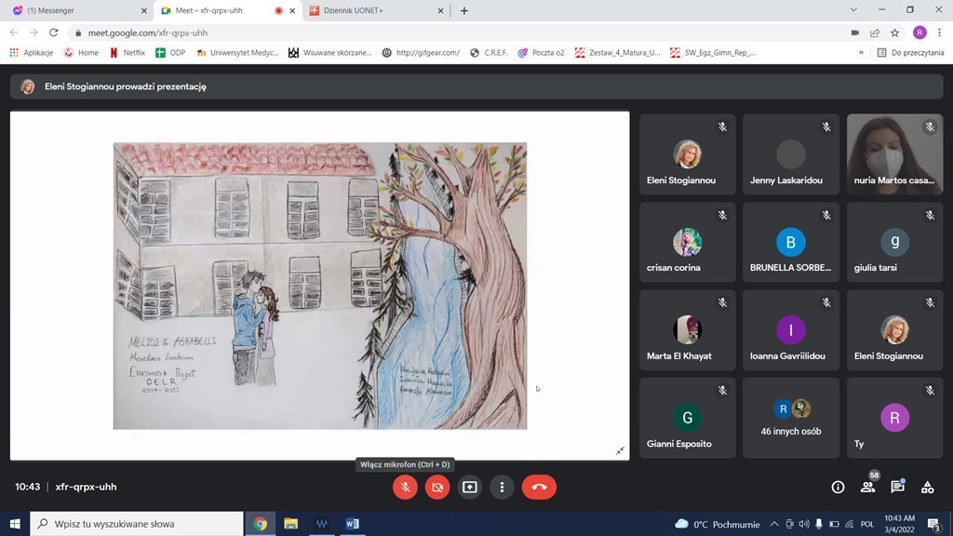The height and width of the screenshot is (536, 953).
Task: Open a new browser tab
Action: pyautogui.click(x=464, y=10)
